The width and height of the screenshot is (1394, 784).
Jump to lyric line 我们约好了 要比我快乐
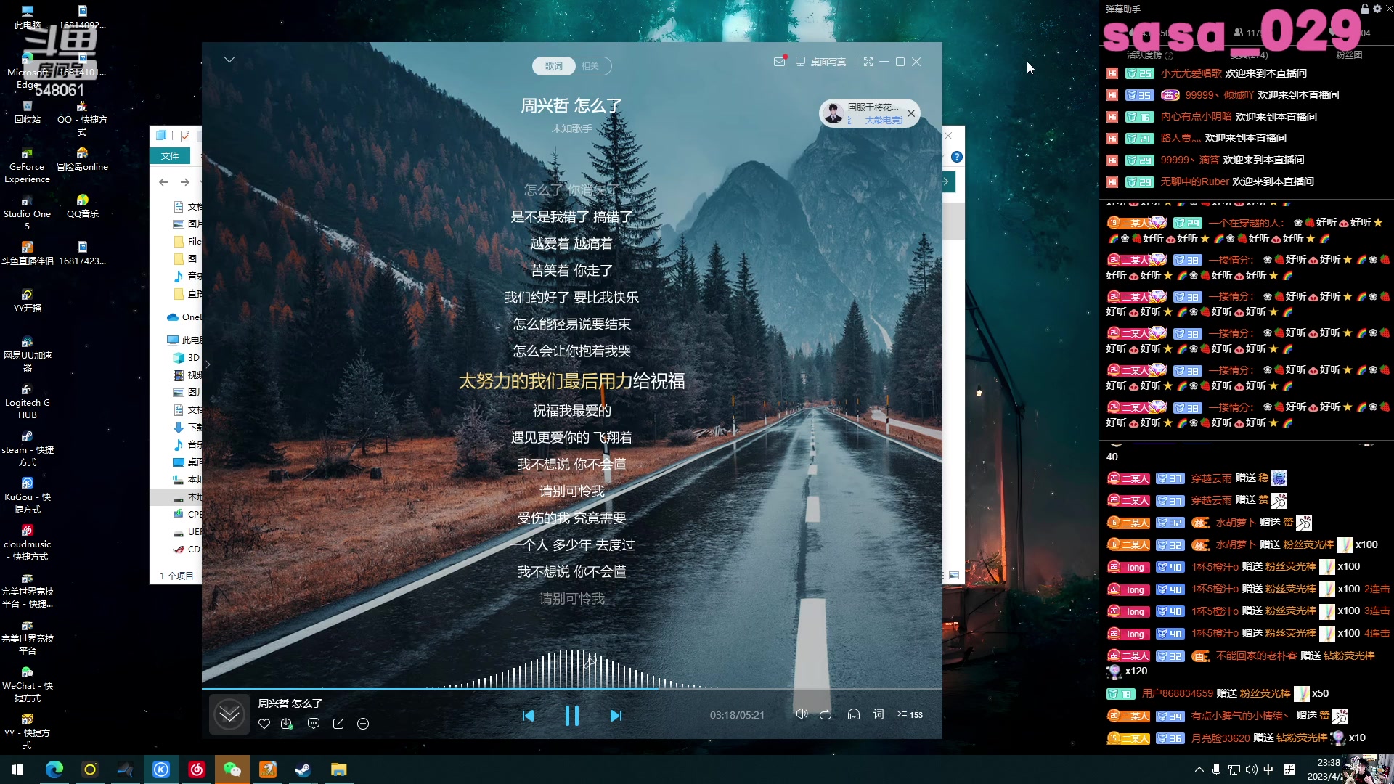point(571,298)
